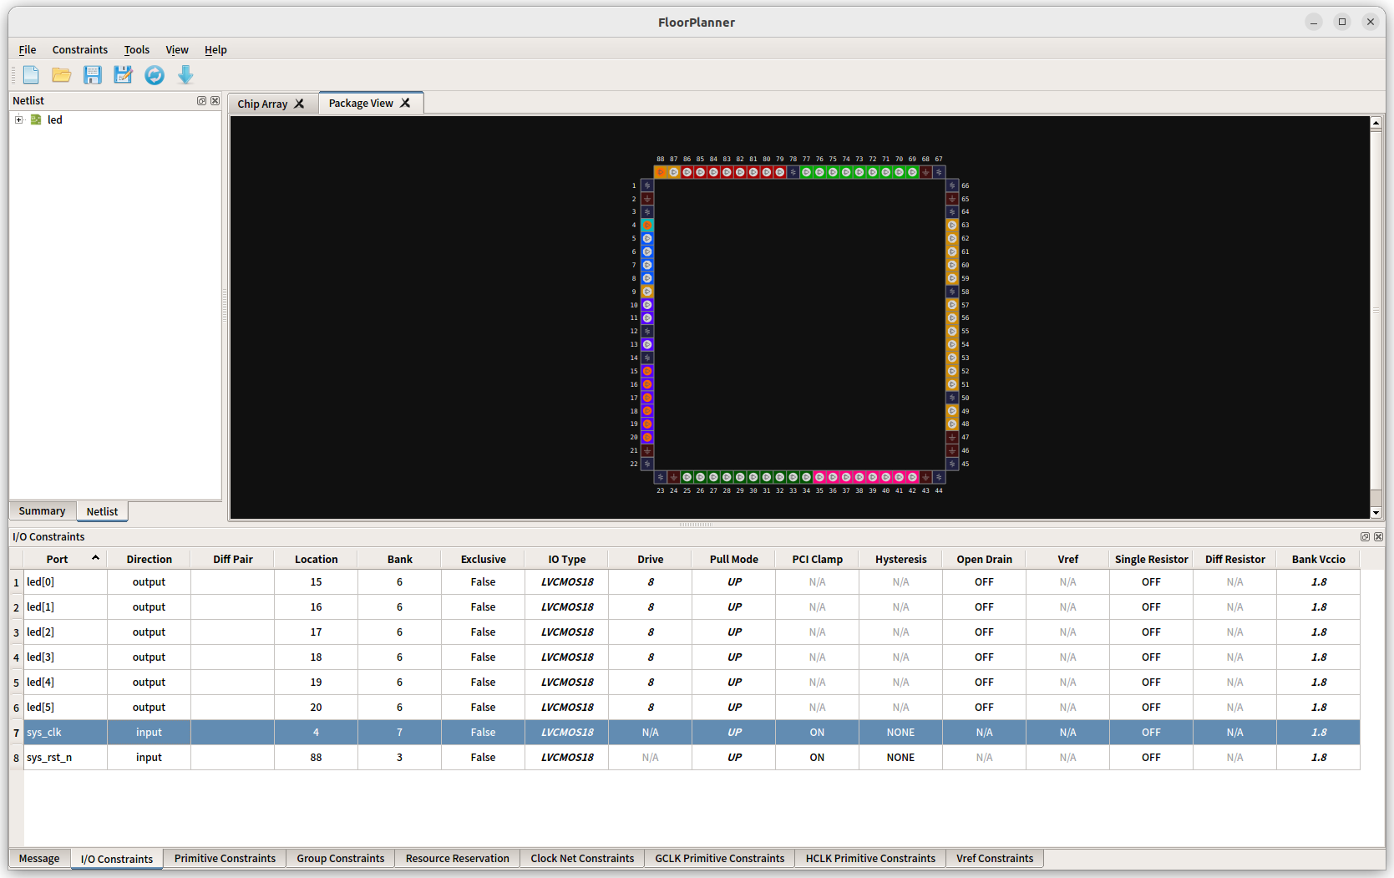Image resolution: width=1394 pixels, height=878 pixels.
Task: Click the Pull Mode column header
Action: (x=734, y=559)
